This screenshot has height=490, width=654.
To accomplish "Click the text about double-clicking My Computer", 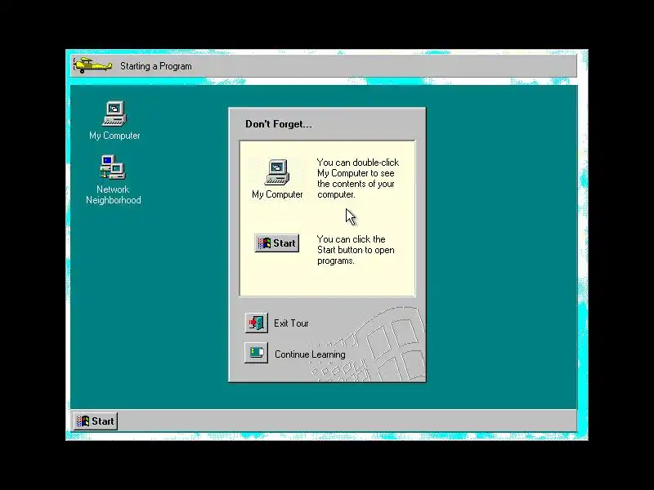I will tap(358, 178).
